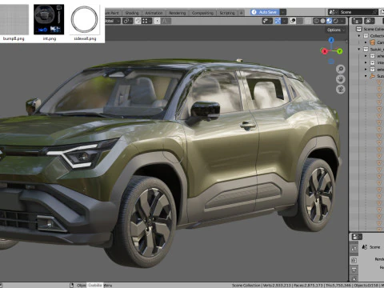The height and width of the screenshot is (288, 384).
Task: Open object type visibility dropdown
Action: coord(267,21)
